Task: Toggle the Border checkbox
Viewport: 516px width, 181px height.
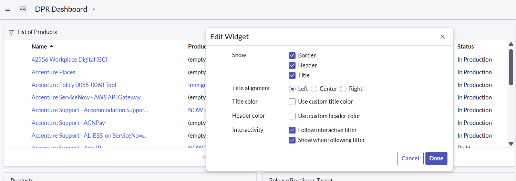Action: (292, 55)
